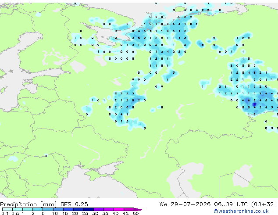Click the legend label '40'
Image resolution: width=278 pixels, height=215 pixels.
(x=115, y=213)
